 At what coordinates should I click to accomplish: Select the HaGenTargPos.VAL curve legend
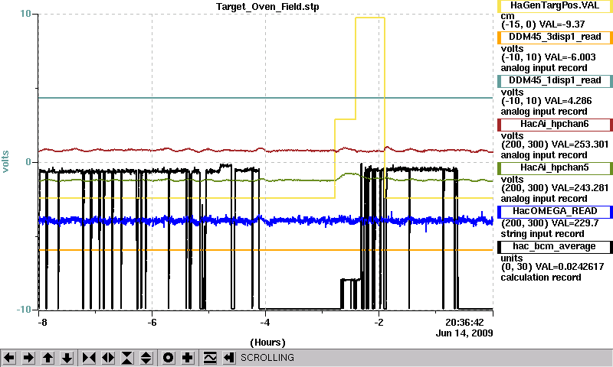pos(555,6)
